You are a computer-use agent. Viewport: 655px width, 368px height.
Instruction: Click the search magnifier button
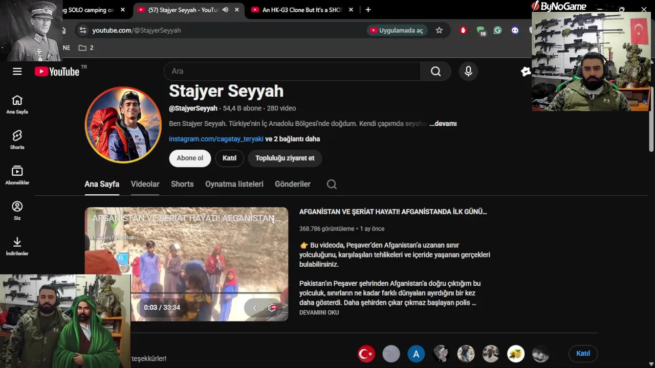click(435, 72)
